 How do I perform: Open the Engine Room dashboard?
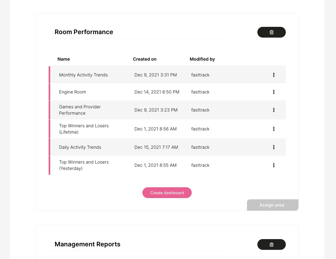click(x=72, y=92)
